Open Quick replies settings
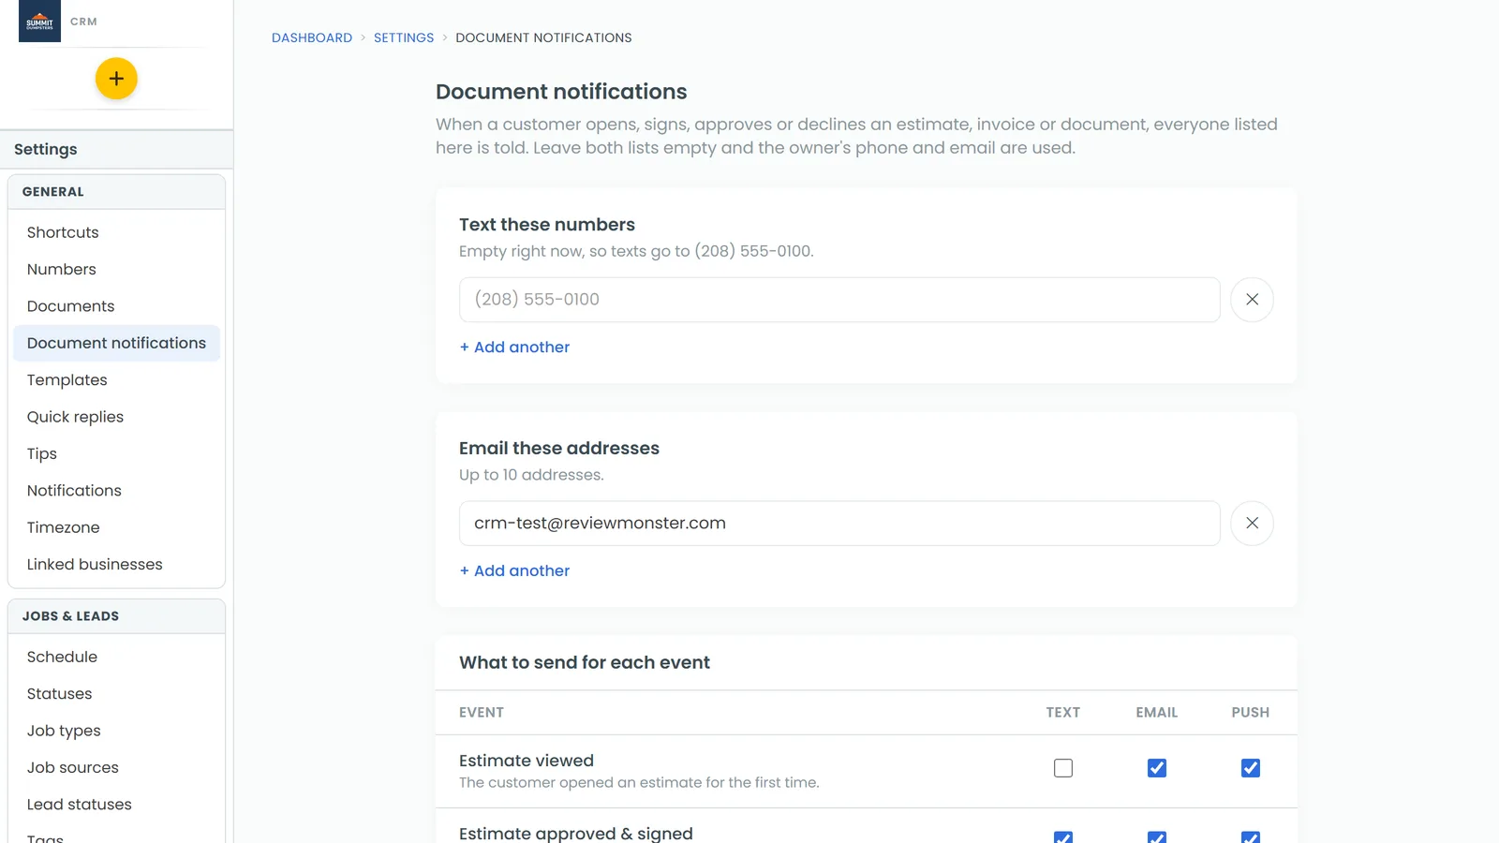 tap(116, 417)
